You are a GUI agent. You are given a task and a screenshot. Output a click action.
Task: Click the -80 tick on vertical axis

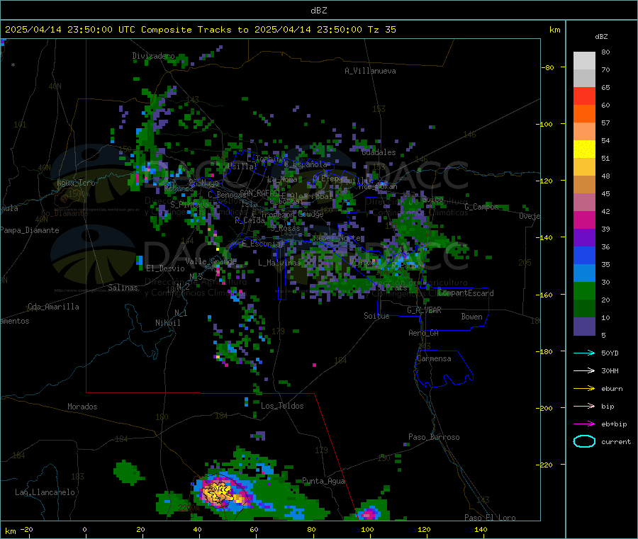tap(547, 67)
